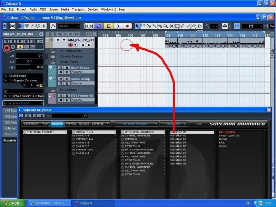Viewport: 276px width, 207px height.
Task: Select the Mute X tool
Action: tap(171, 26)
